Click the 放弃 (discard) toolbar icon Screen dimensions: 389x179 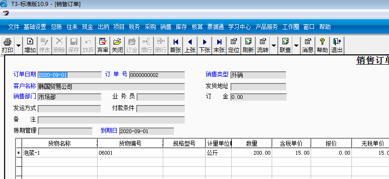pyautogui.click(x=88, y=45)
